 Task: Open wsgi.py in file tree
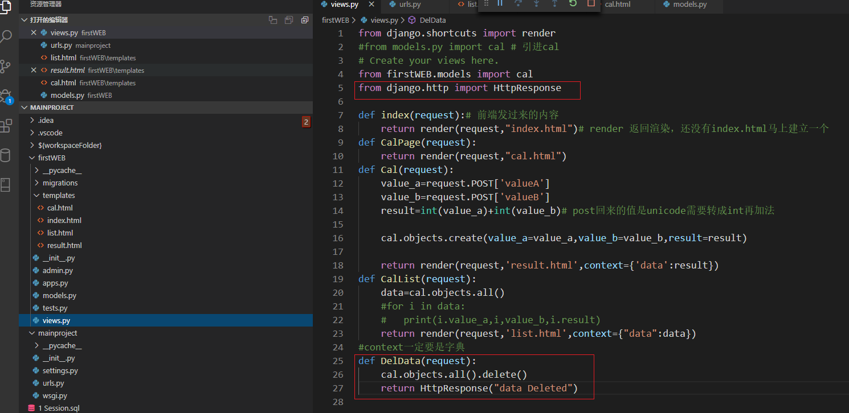pyautogui.click(x=166, y=395)
